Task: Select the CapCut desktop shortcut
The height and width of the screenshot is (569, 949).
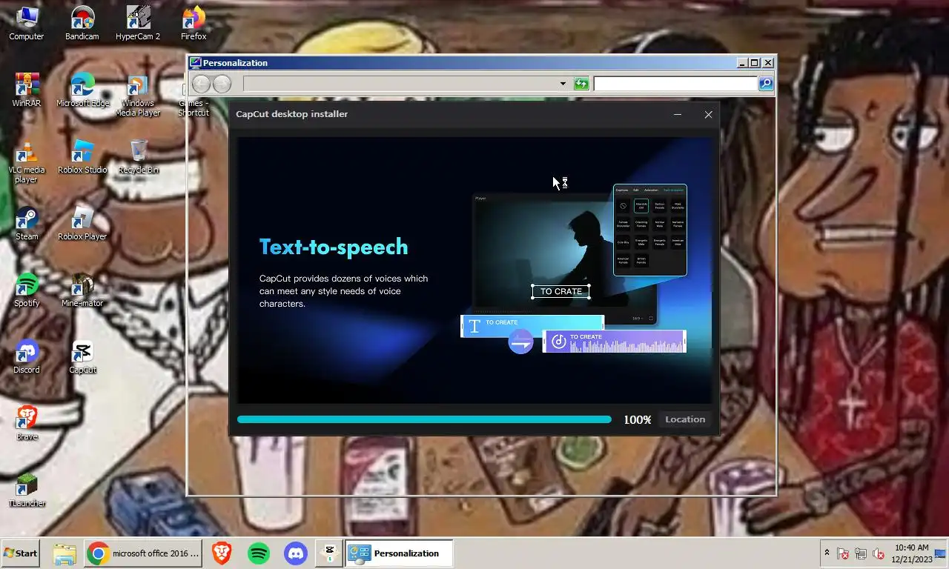Action: [82, 356]
